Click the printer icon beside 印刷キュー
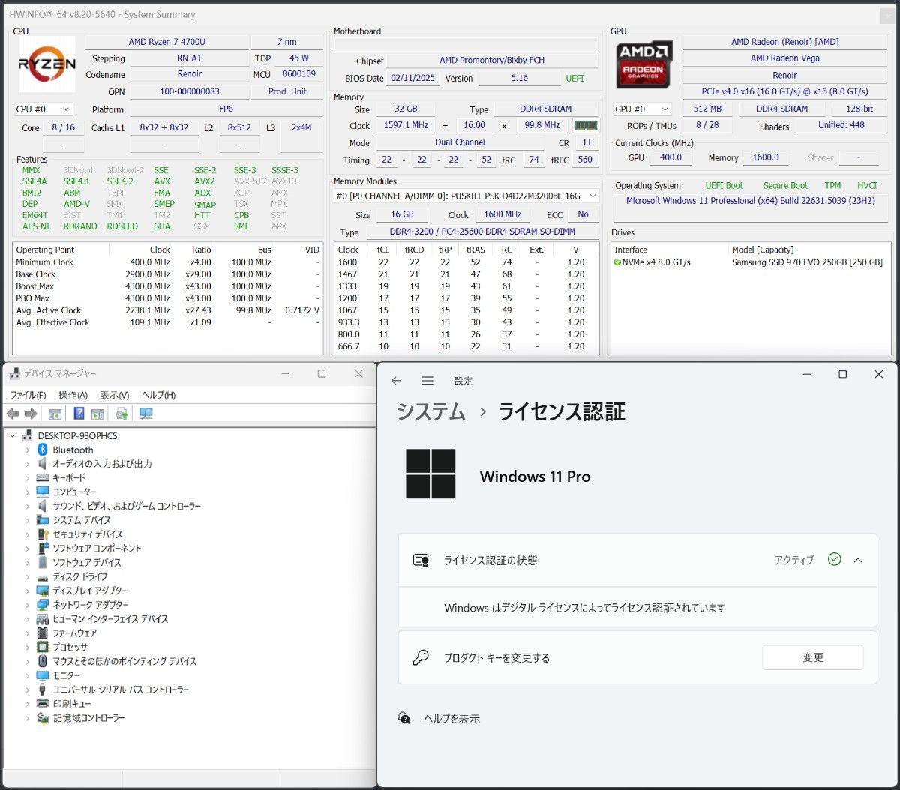 (x=43, y=704)
